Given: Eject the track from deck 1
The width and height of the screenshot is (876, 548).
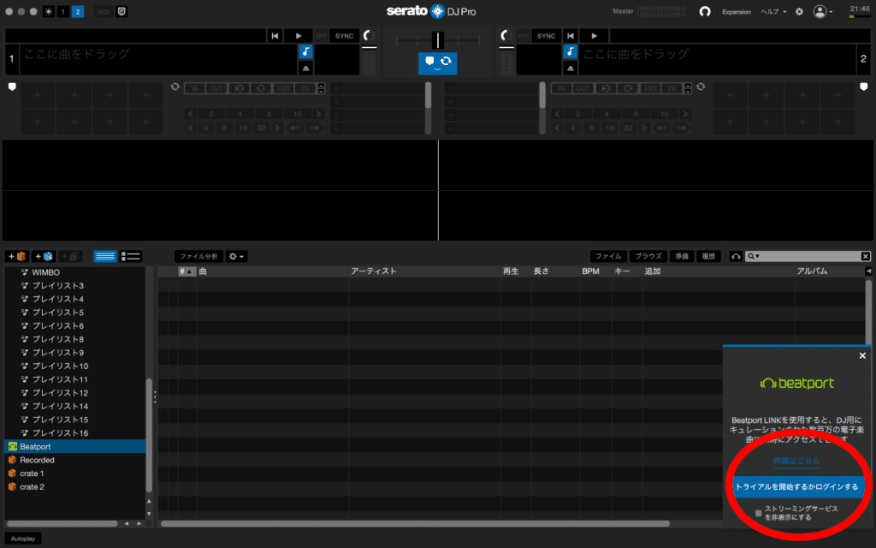Looking at the screenshot, I should pos(305,68).
